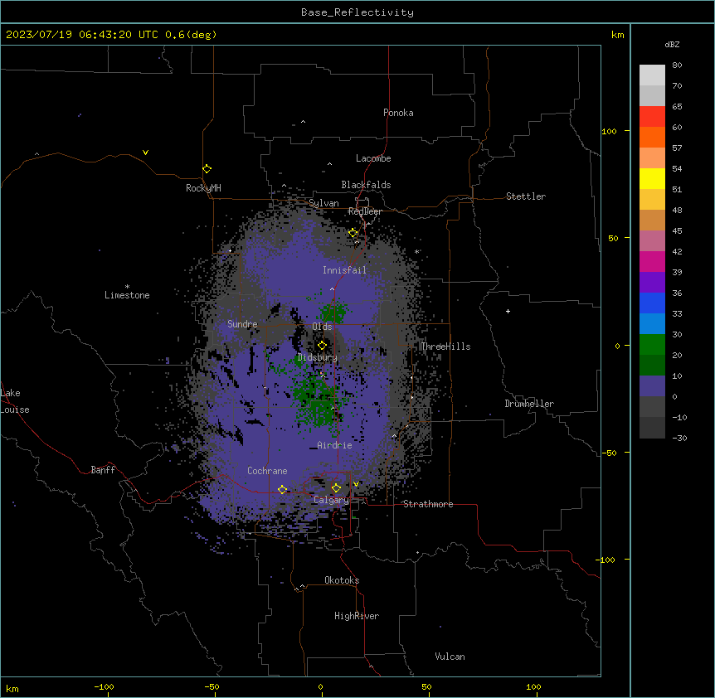The image size is (715, 698).
Task: Click the Stettler city label
Action: point(526,196)
